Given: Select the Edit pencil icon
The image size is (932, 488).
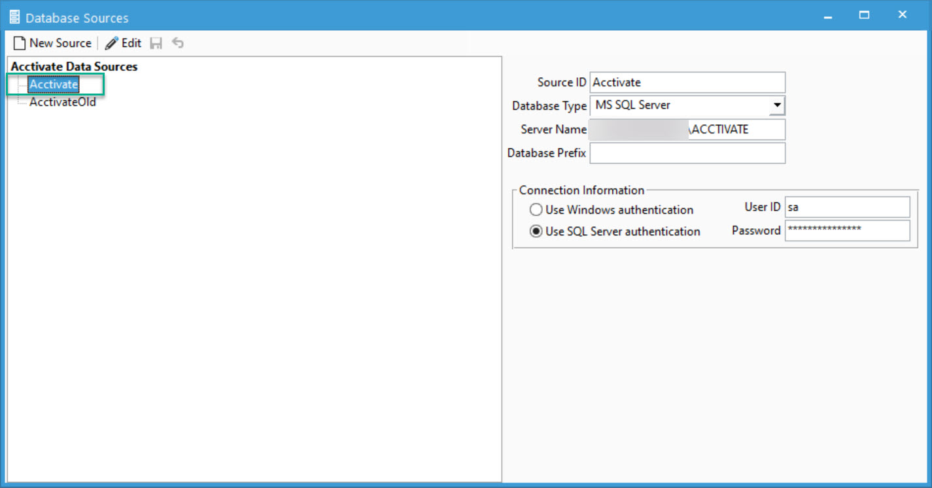Looking at the screenshot, I should [110, 43].
